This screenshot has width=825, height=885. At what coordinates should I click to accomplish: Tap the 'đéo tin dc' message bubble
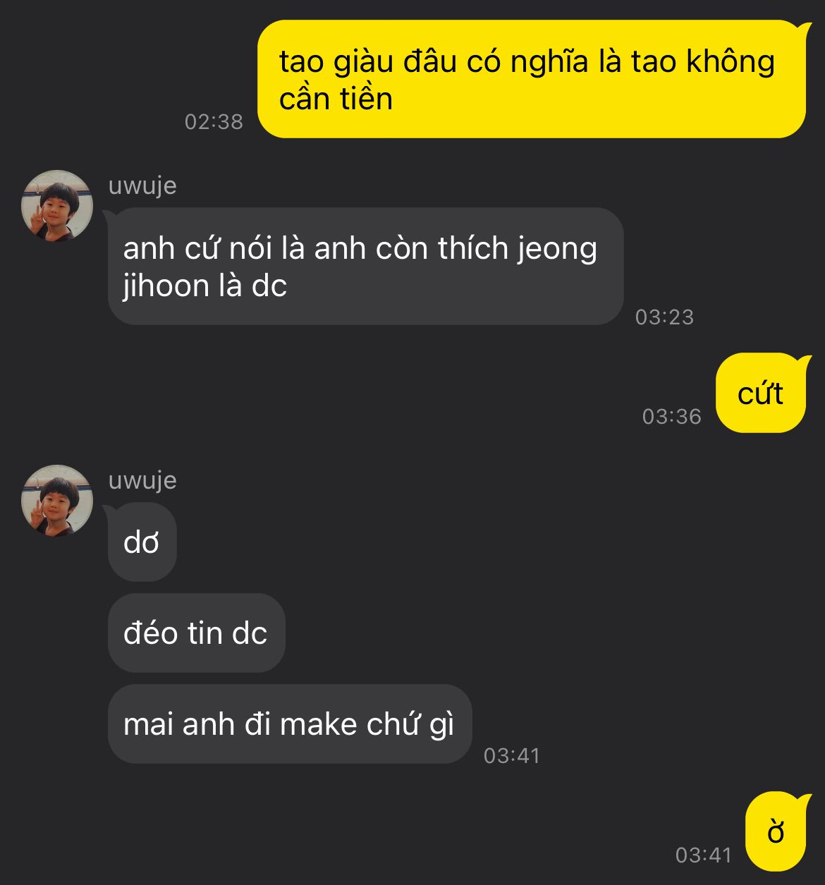(196, 633)
